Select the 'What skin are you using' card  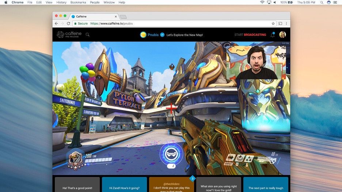218,185
